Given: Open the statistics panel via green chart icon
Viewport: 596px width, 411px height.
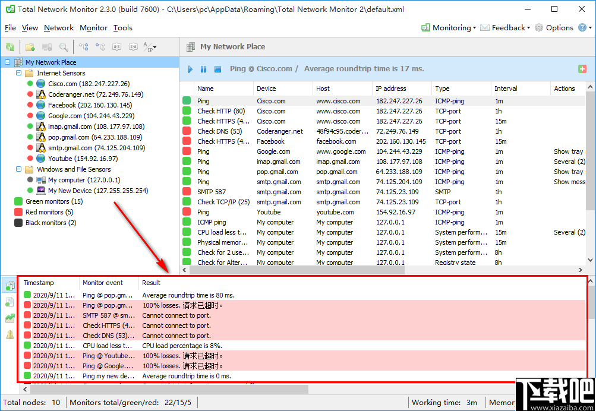Looking at the screenshot, I should [10, 318].
